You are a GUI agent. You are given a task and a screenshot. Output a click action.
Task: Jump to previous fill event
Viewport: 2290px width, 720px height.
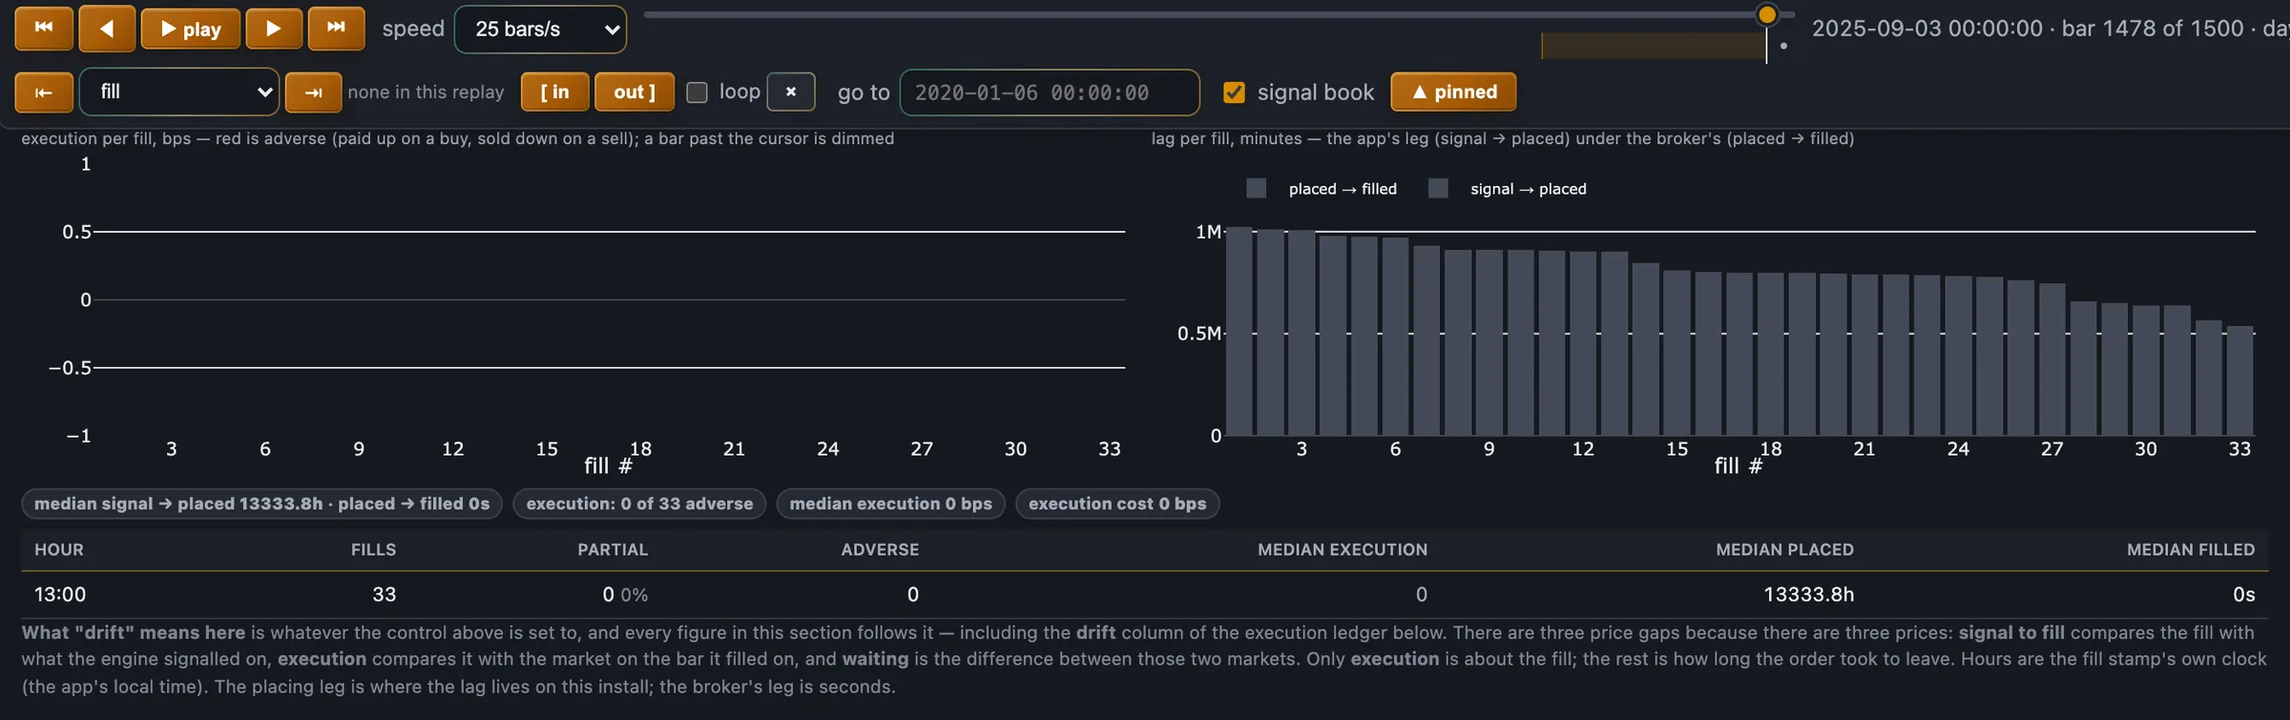[x=44, y=93]
